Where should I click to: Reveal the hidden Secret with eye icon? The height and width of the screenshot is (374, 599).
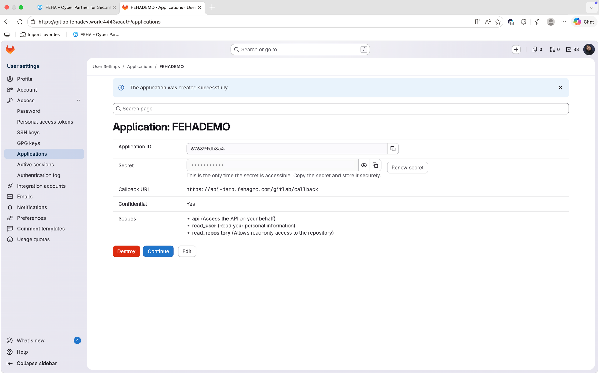click(364, 165)
